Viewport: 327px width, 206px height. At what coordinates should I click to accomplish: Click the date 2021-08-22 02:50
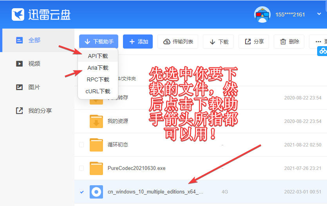tap(303, 145)
